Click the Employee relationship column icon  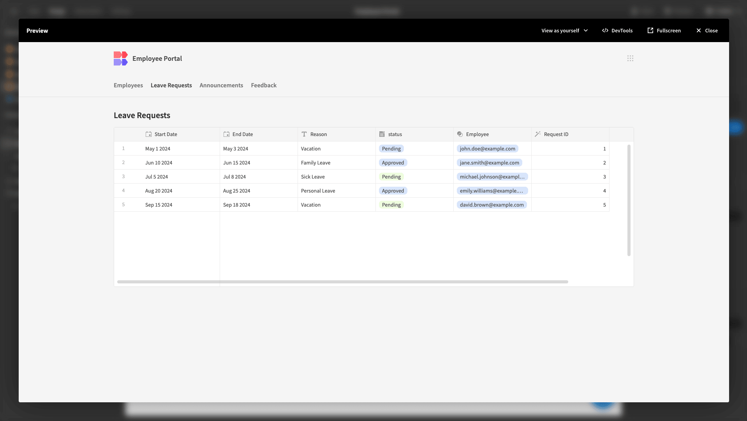(x=460, y=134)
